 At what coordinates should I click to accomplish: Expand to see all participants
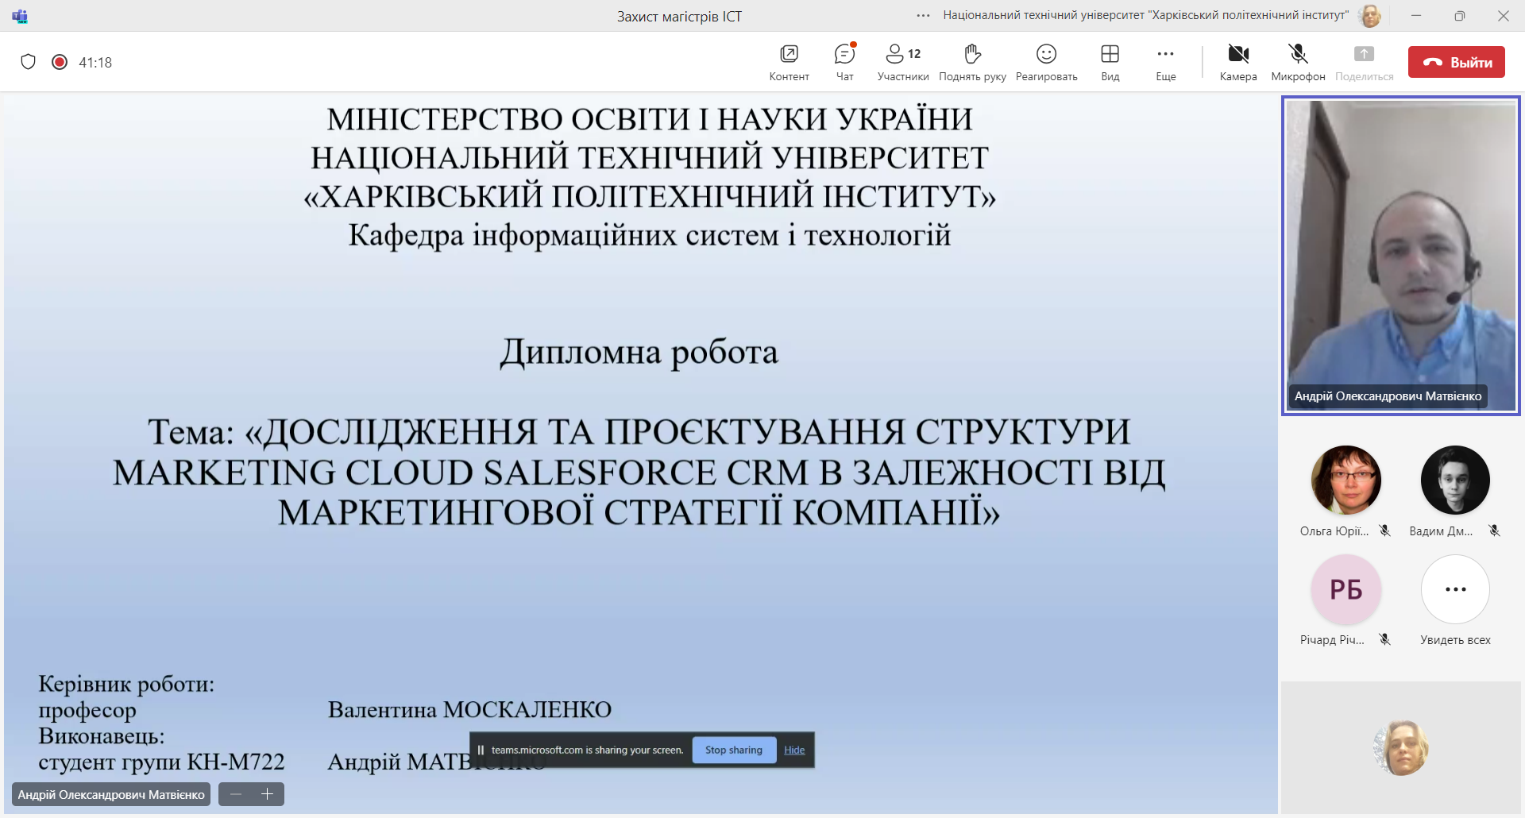[1455, 590]
